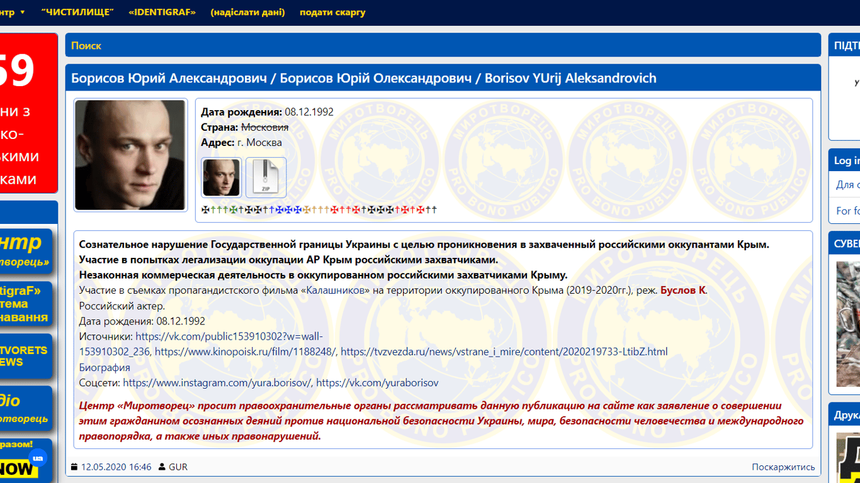
Task: Open the large profile photo
Action: tap(130, 155)
